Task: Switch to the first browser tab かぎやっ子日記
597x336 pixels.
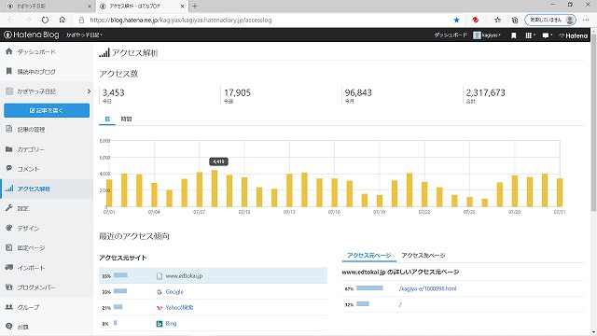Action: click(48, 7)
